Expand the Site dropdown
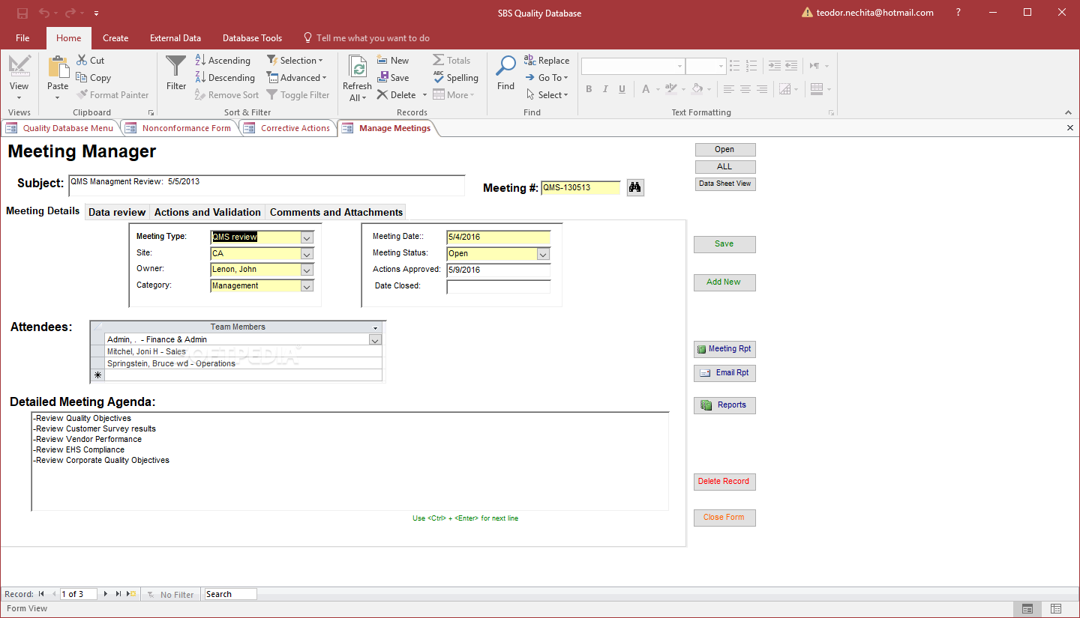The height and width of the screenshot is (618, 1080). point(307,254)
